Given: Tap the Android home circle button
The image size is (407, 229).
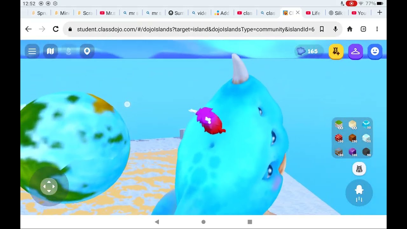Looking at the screenshot, I should 203,222.
